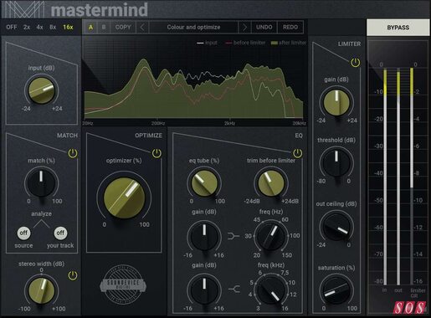
Task: Turn oversampling OFF
Action: click(x=12, y=28)
